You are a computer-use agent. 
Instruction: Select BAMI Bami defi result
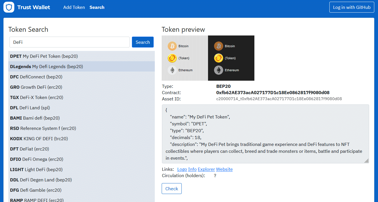point(82,118)
